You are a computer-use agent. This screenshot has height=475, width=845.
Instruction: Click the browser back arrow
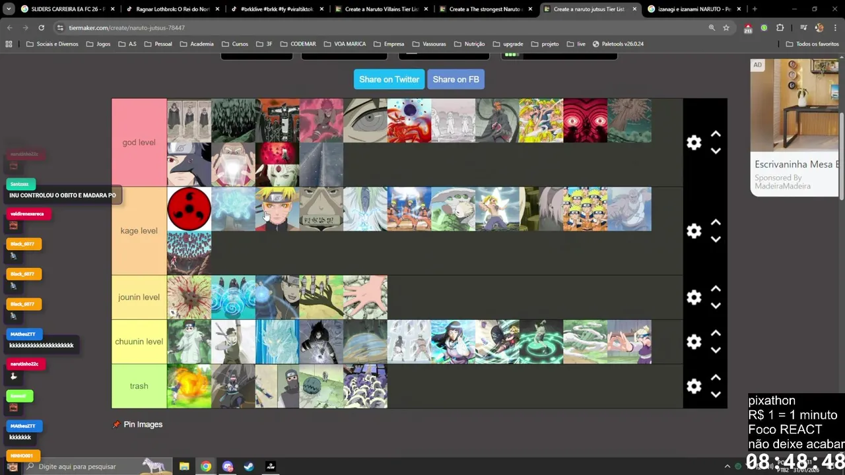point(10,28)
